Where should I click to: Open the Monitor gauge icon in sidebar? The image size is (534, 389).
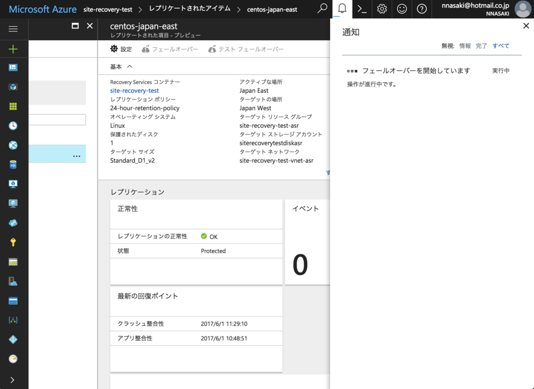(x=13, y=359)
